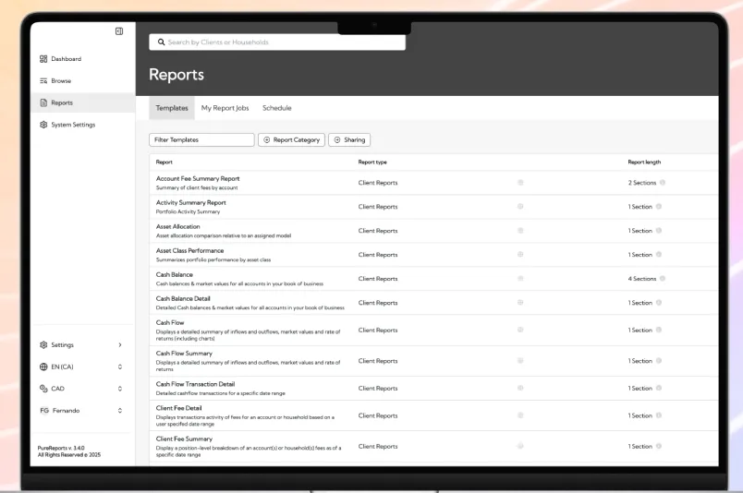Image resolution: width=743 pixels, height=493 pixels.
Task: Select Reports in the sidebar
Action: tap(83, 102)
